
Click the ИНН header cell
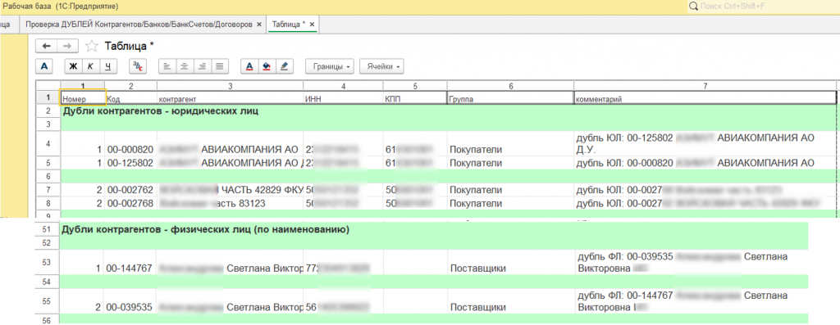[x=344, y=98]
